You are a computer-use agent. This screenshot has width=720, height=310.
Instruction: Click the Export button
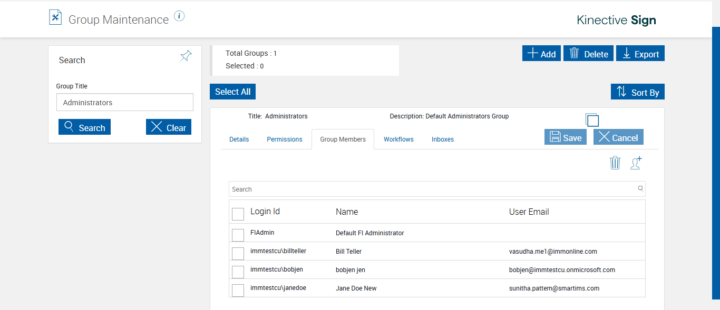point(640,54)
